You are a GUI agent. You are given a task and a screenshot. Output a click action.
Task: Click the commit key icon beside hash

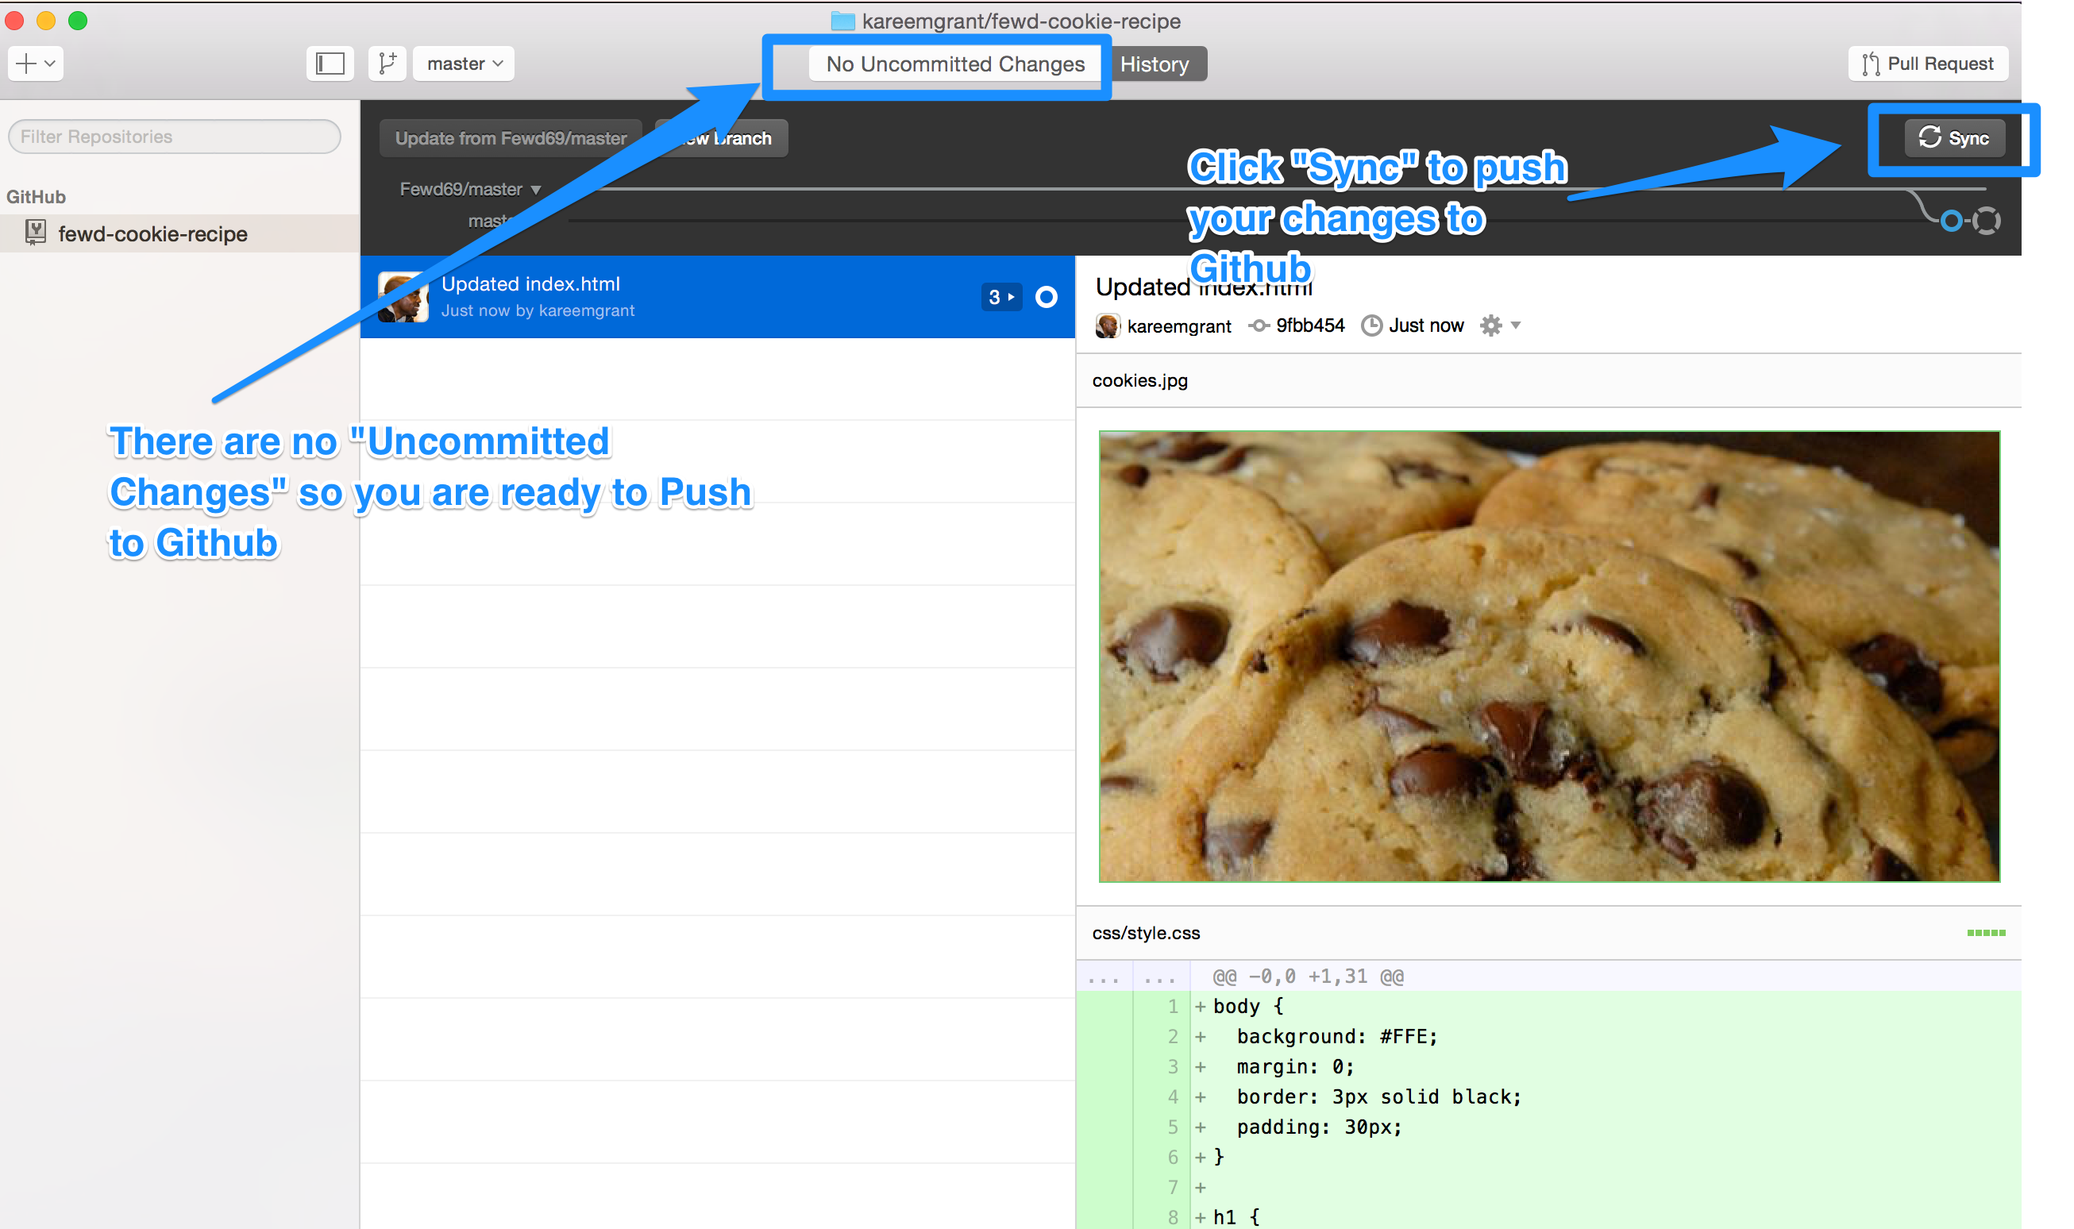coord(1259,326)
